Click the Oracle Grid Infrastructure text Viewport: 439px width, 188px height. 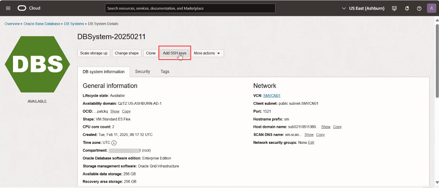coord(158,166)
